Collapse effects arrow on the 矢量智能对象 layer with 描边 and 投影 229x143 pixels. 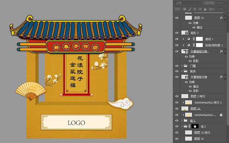point(225,77)
